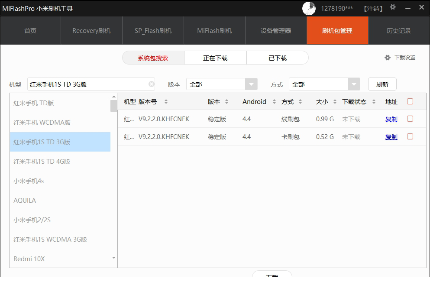Switch to 已下载 sub-tab
430x288 pixels.
(x=278, y=58)
